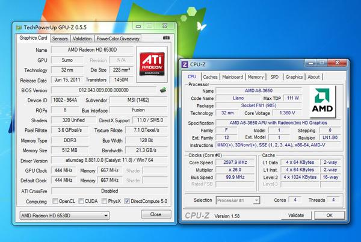Click the Bus Interface value Fusion

point(138,110)
